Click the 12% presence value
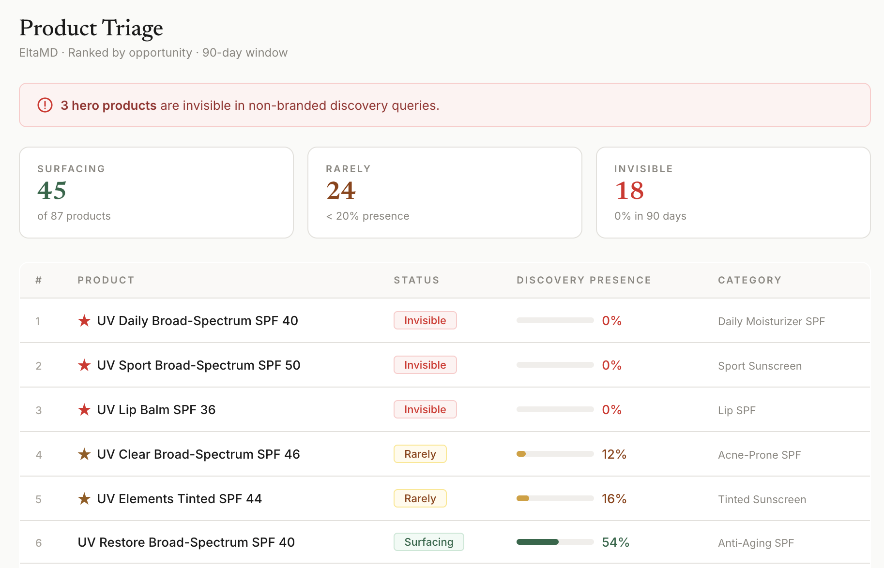This screenshot has height=568, width=884. pyautogui.click(x=614, y=454)
